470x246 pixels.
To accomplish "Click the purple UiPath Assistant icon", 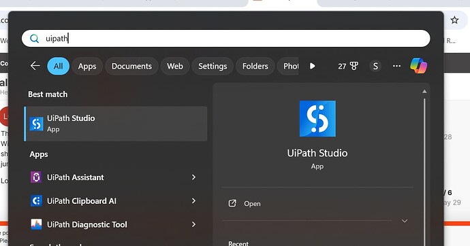I will [36, 177].
